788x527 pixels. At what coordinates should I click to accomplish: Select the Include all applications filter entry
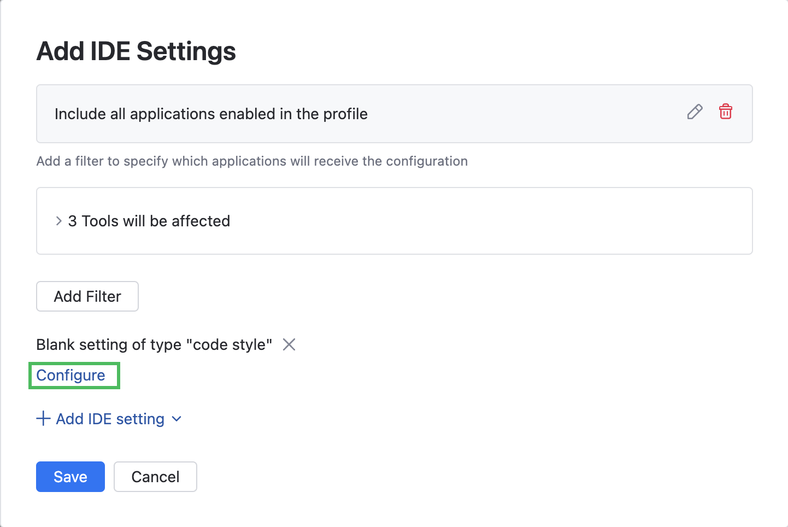click(211, 114)
